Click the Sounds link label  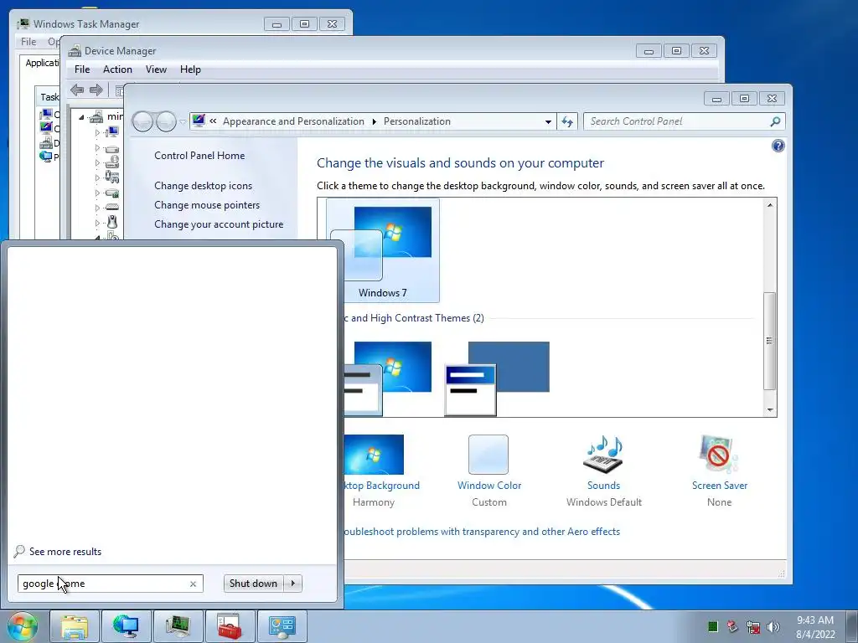603,486
